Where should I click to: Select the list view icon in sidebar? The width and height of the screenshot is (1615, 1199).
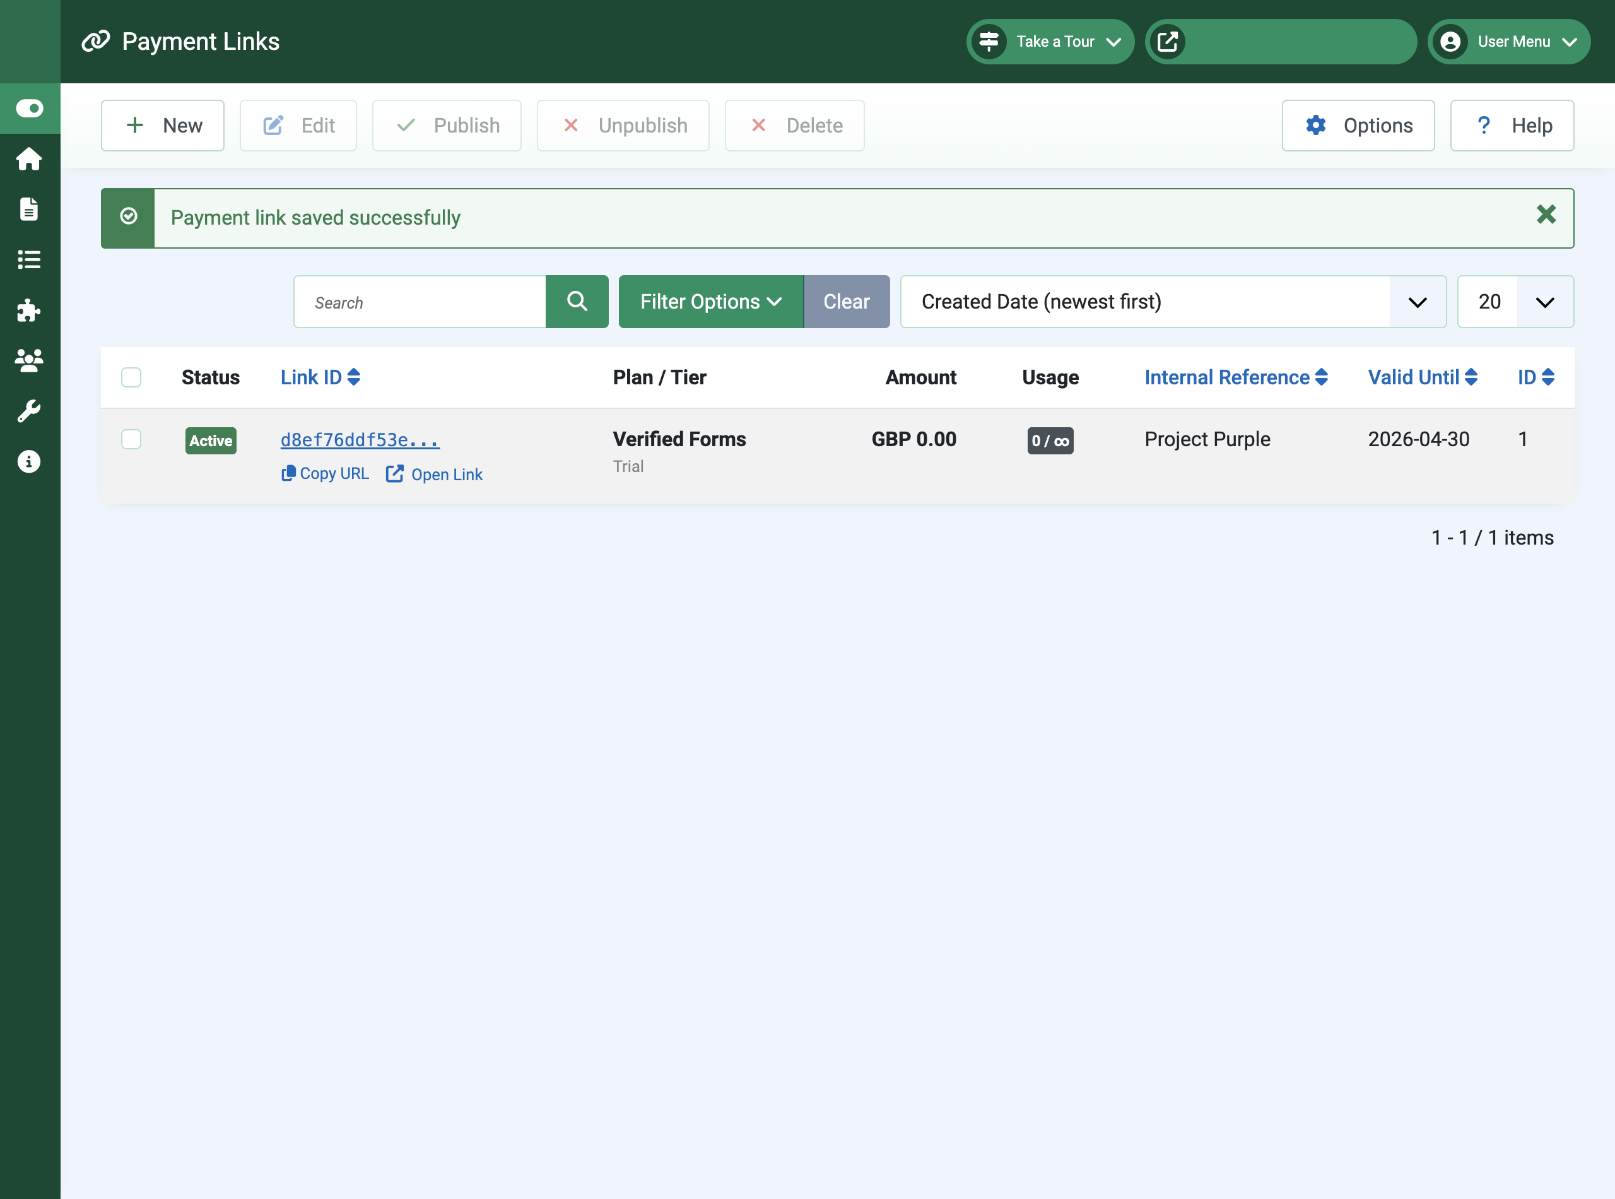[29, 260]
